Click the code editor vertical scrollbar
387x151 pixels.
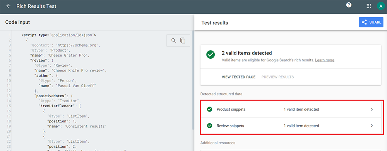coord(193,80)
